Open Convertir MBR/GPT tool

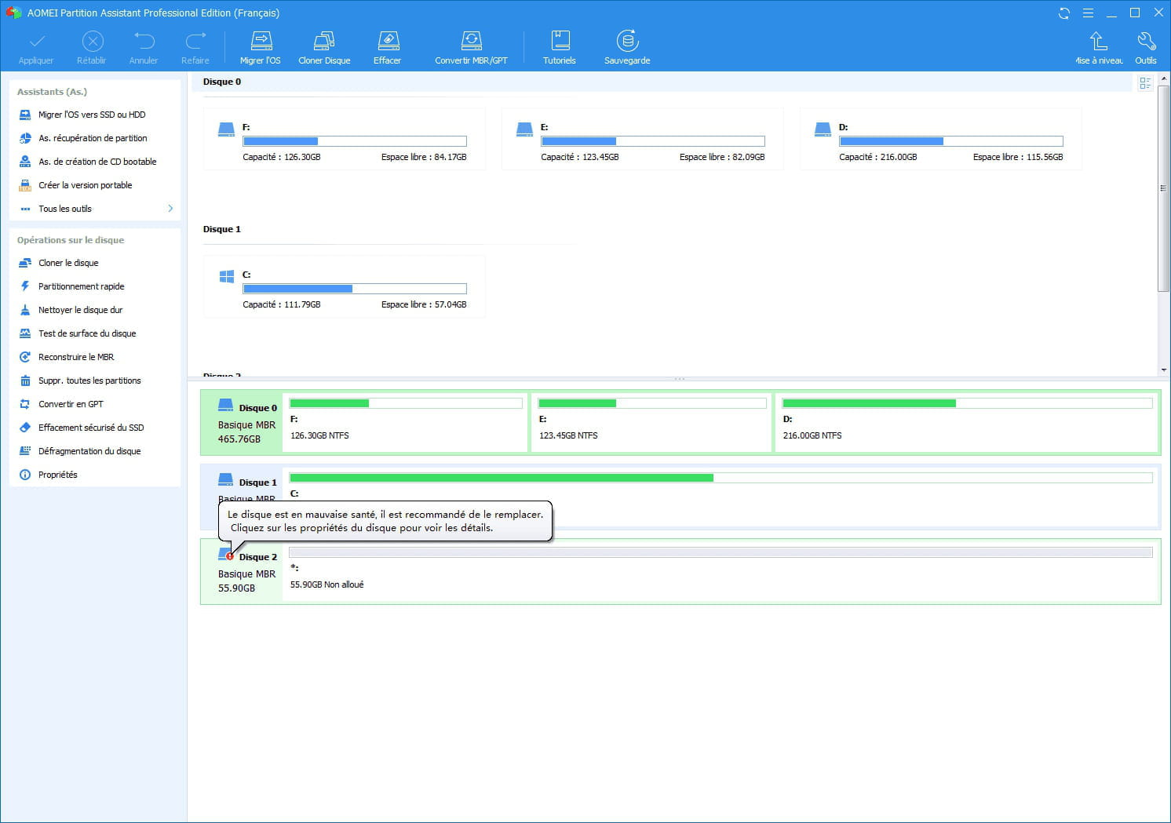click(471, 48)
